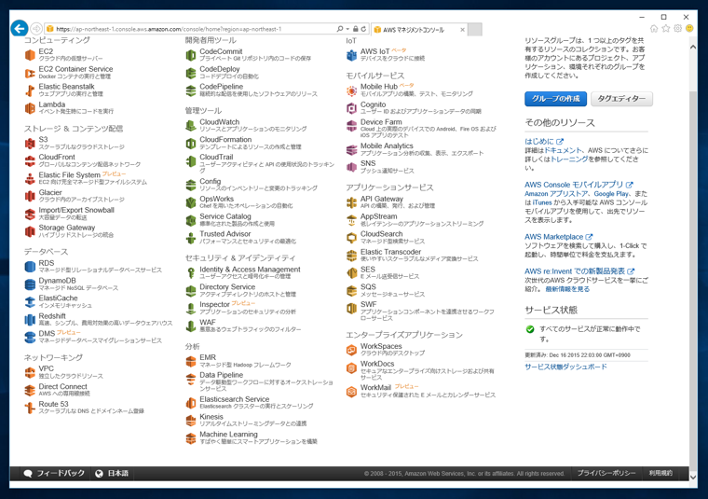Close the AWS マネジメントコンソール tab

462,30
